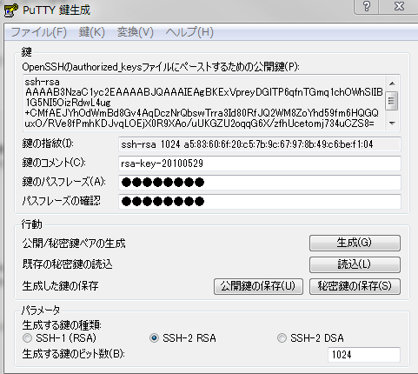Click the ビット数(B) field showing 1024
418x374 pixels.
[364, 355]
